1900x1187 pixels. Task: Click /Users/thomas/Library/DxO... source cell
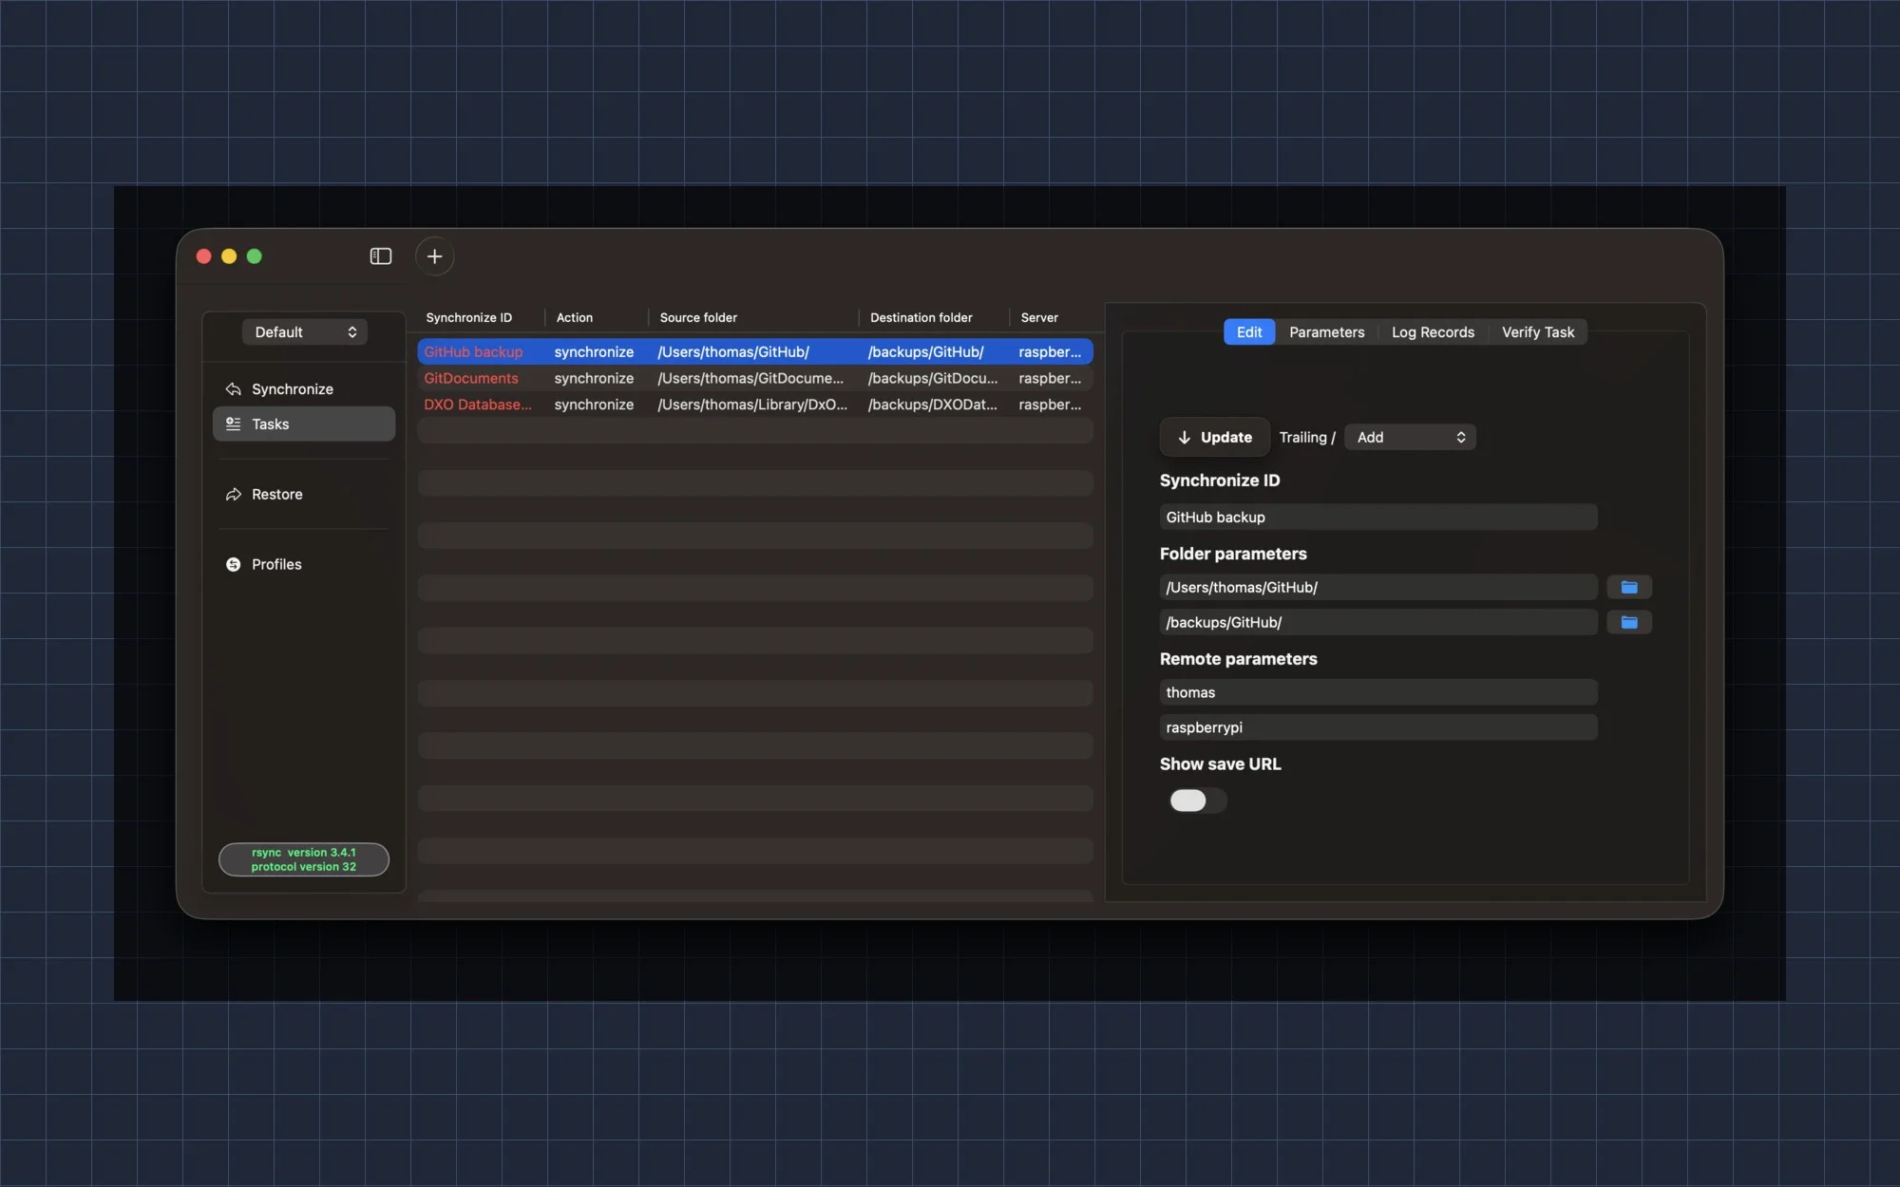click(x=752, y=405)
